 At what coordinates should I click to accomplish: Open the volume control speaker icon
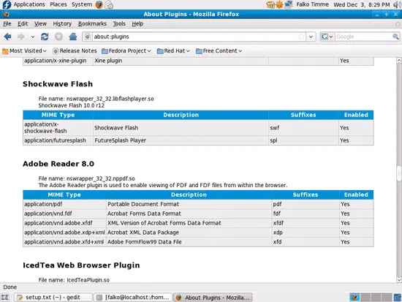397,4
